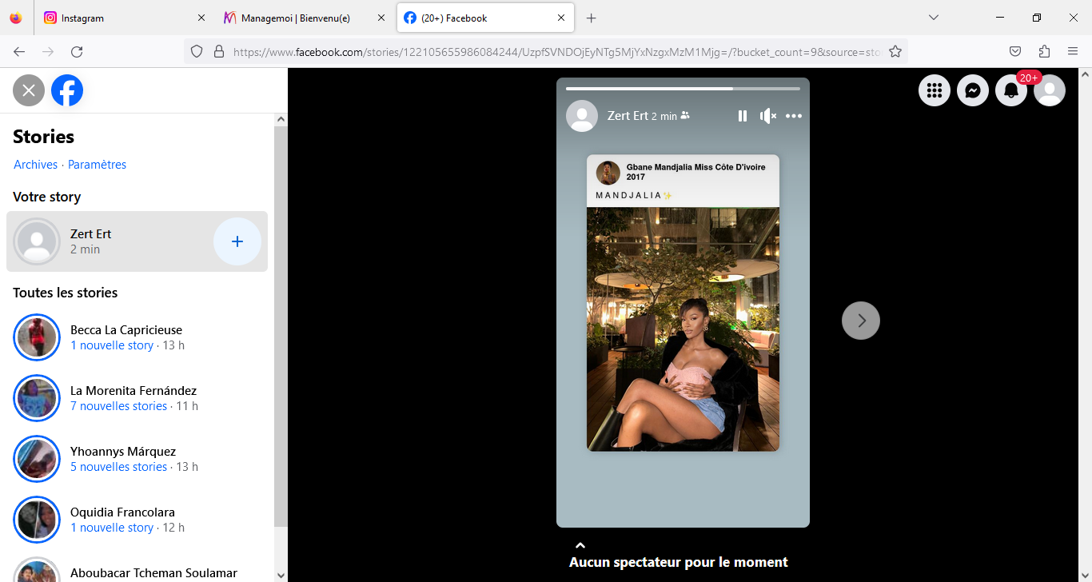The height and width of the screenshot is (582, 1092).
Task: Add a new story with plus button
Action: 237,241
